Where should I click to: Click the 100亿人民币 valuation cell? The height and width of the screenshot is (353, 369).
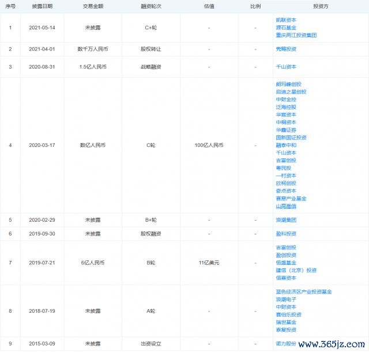[209, 145]
